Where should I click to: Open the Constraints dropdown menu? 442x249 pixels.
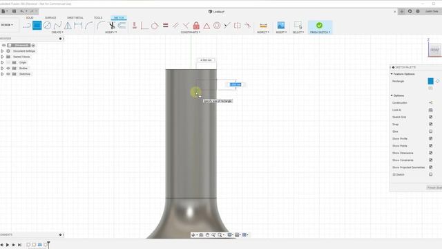point(191,33)
